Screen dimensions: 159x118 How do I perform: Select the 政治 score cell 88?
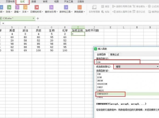[x=25, y=47]
